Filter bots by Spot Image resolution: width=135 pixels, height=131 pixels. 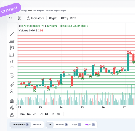[x=76, y=125]
